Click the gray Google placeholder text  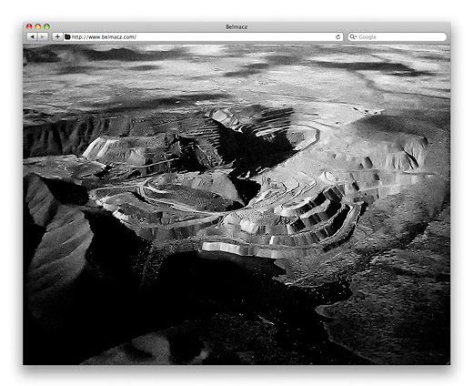(367, 37)
